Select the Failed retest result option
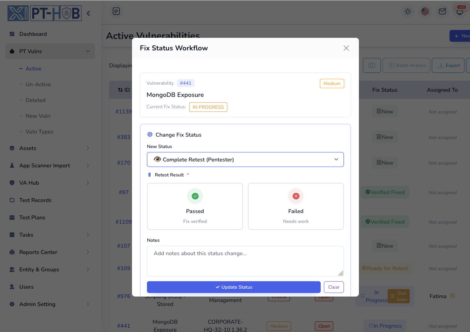470x332 pixels. tap(295, 206)
